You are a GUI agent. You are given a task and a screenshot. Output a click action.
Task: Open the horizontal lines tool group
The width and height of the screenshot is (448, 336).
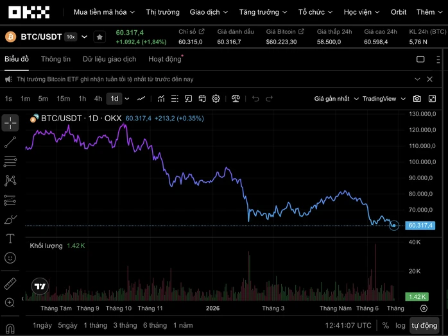(10, 162)
